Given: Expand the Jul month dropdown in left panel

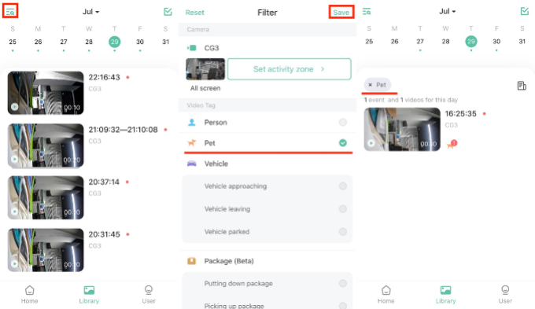Looking at the screenshot, I should (x=90, y=12).
